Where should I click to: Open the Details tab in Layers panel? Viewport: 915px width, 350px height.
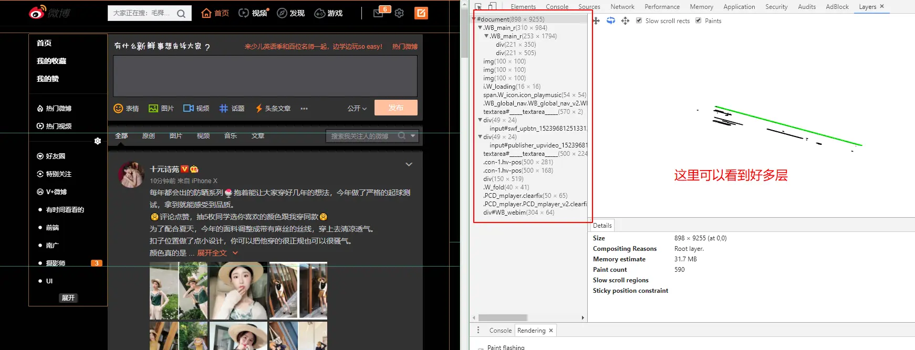point(602,225)
